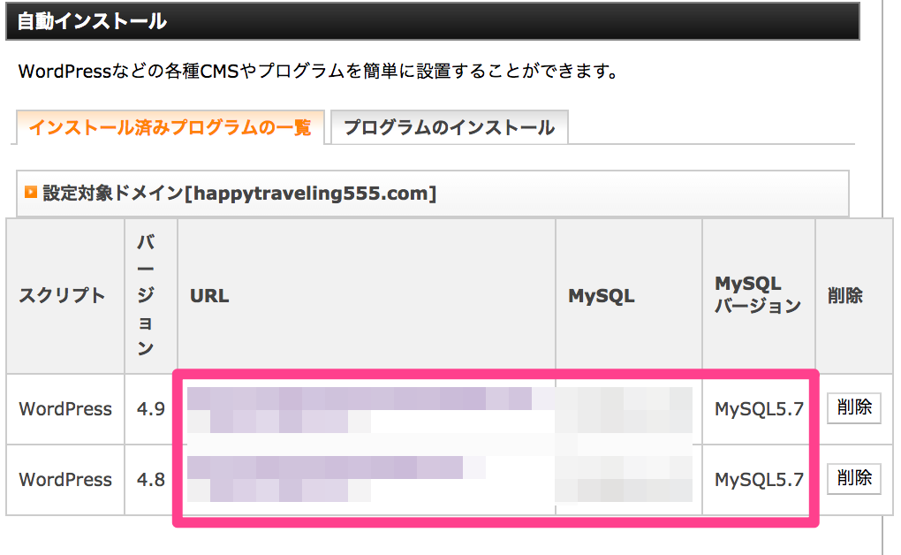Click MySQL5.7 cell in WordPress 4.9 row
901x555 pixels.
click(759, 409)
